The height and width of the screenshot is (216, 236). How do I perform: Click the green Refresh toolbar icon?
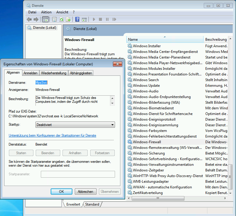coord(61,19)
